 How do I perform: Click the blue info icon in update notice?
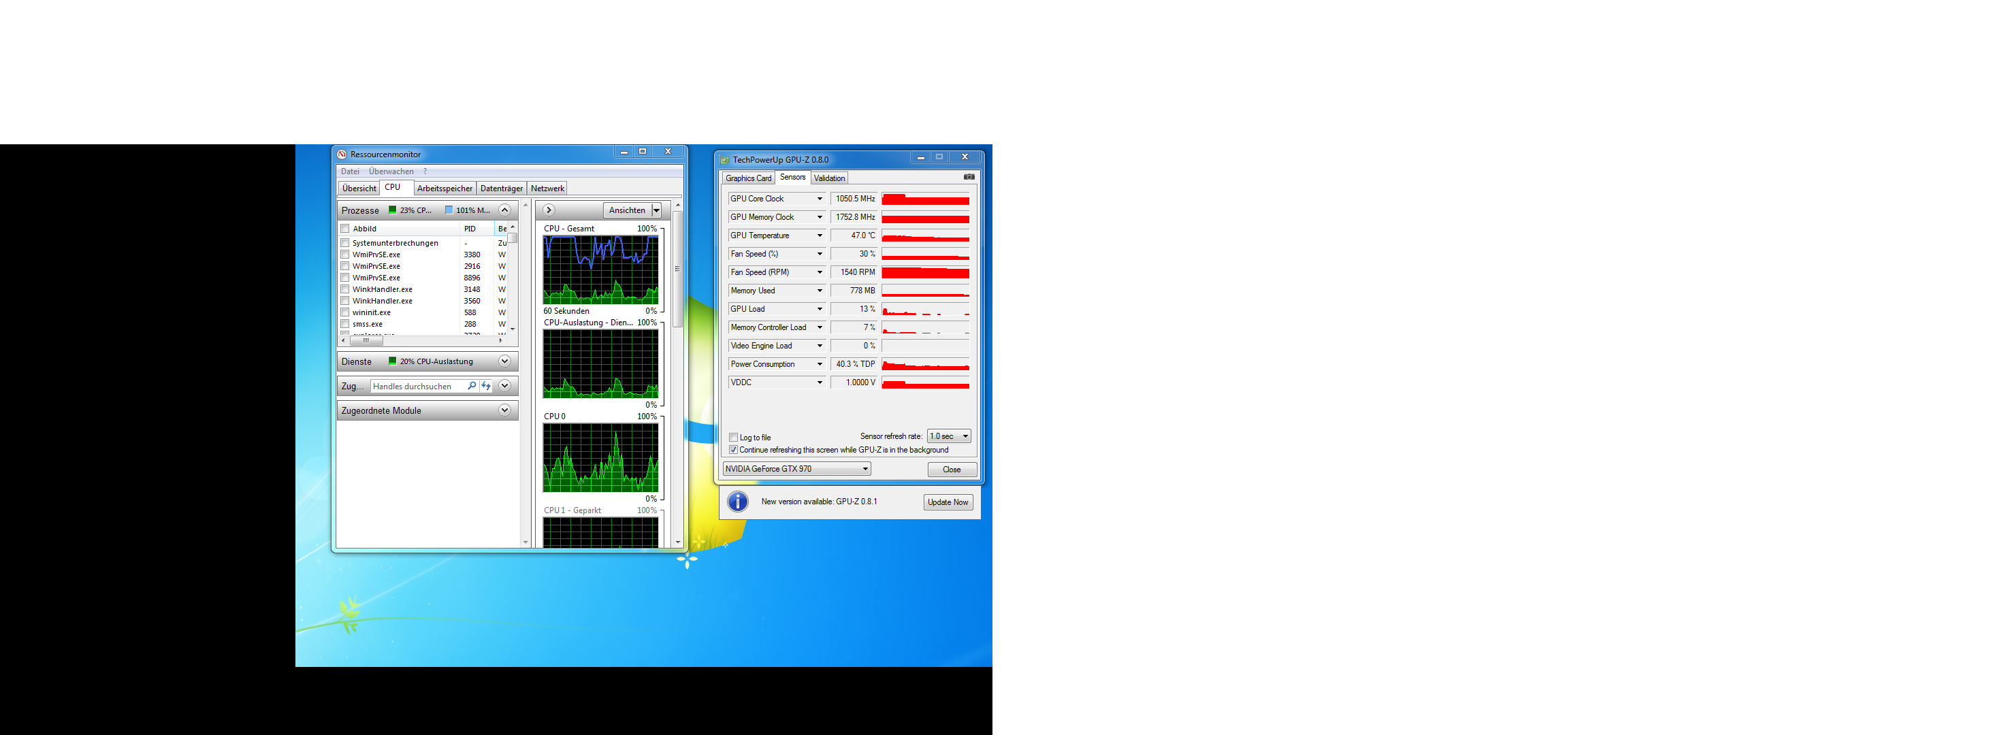point(737,502)
